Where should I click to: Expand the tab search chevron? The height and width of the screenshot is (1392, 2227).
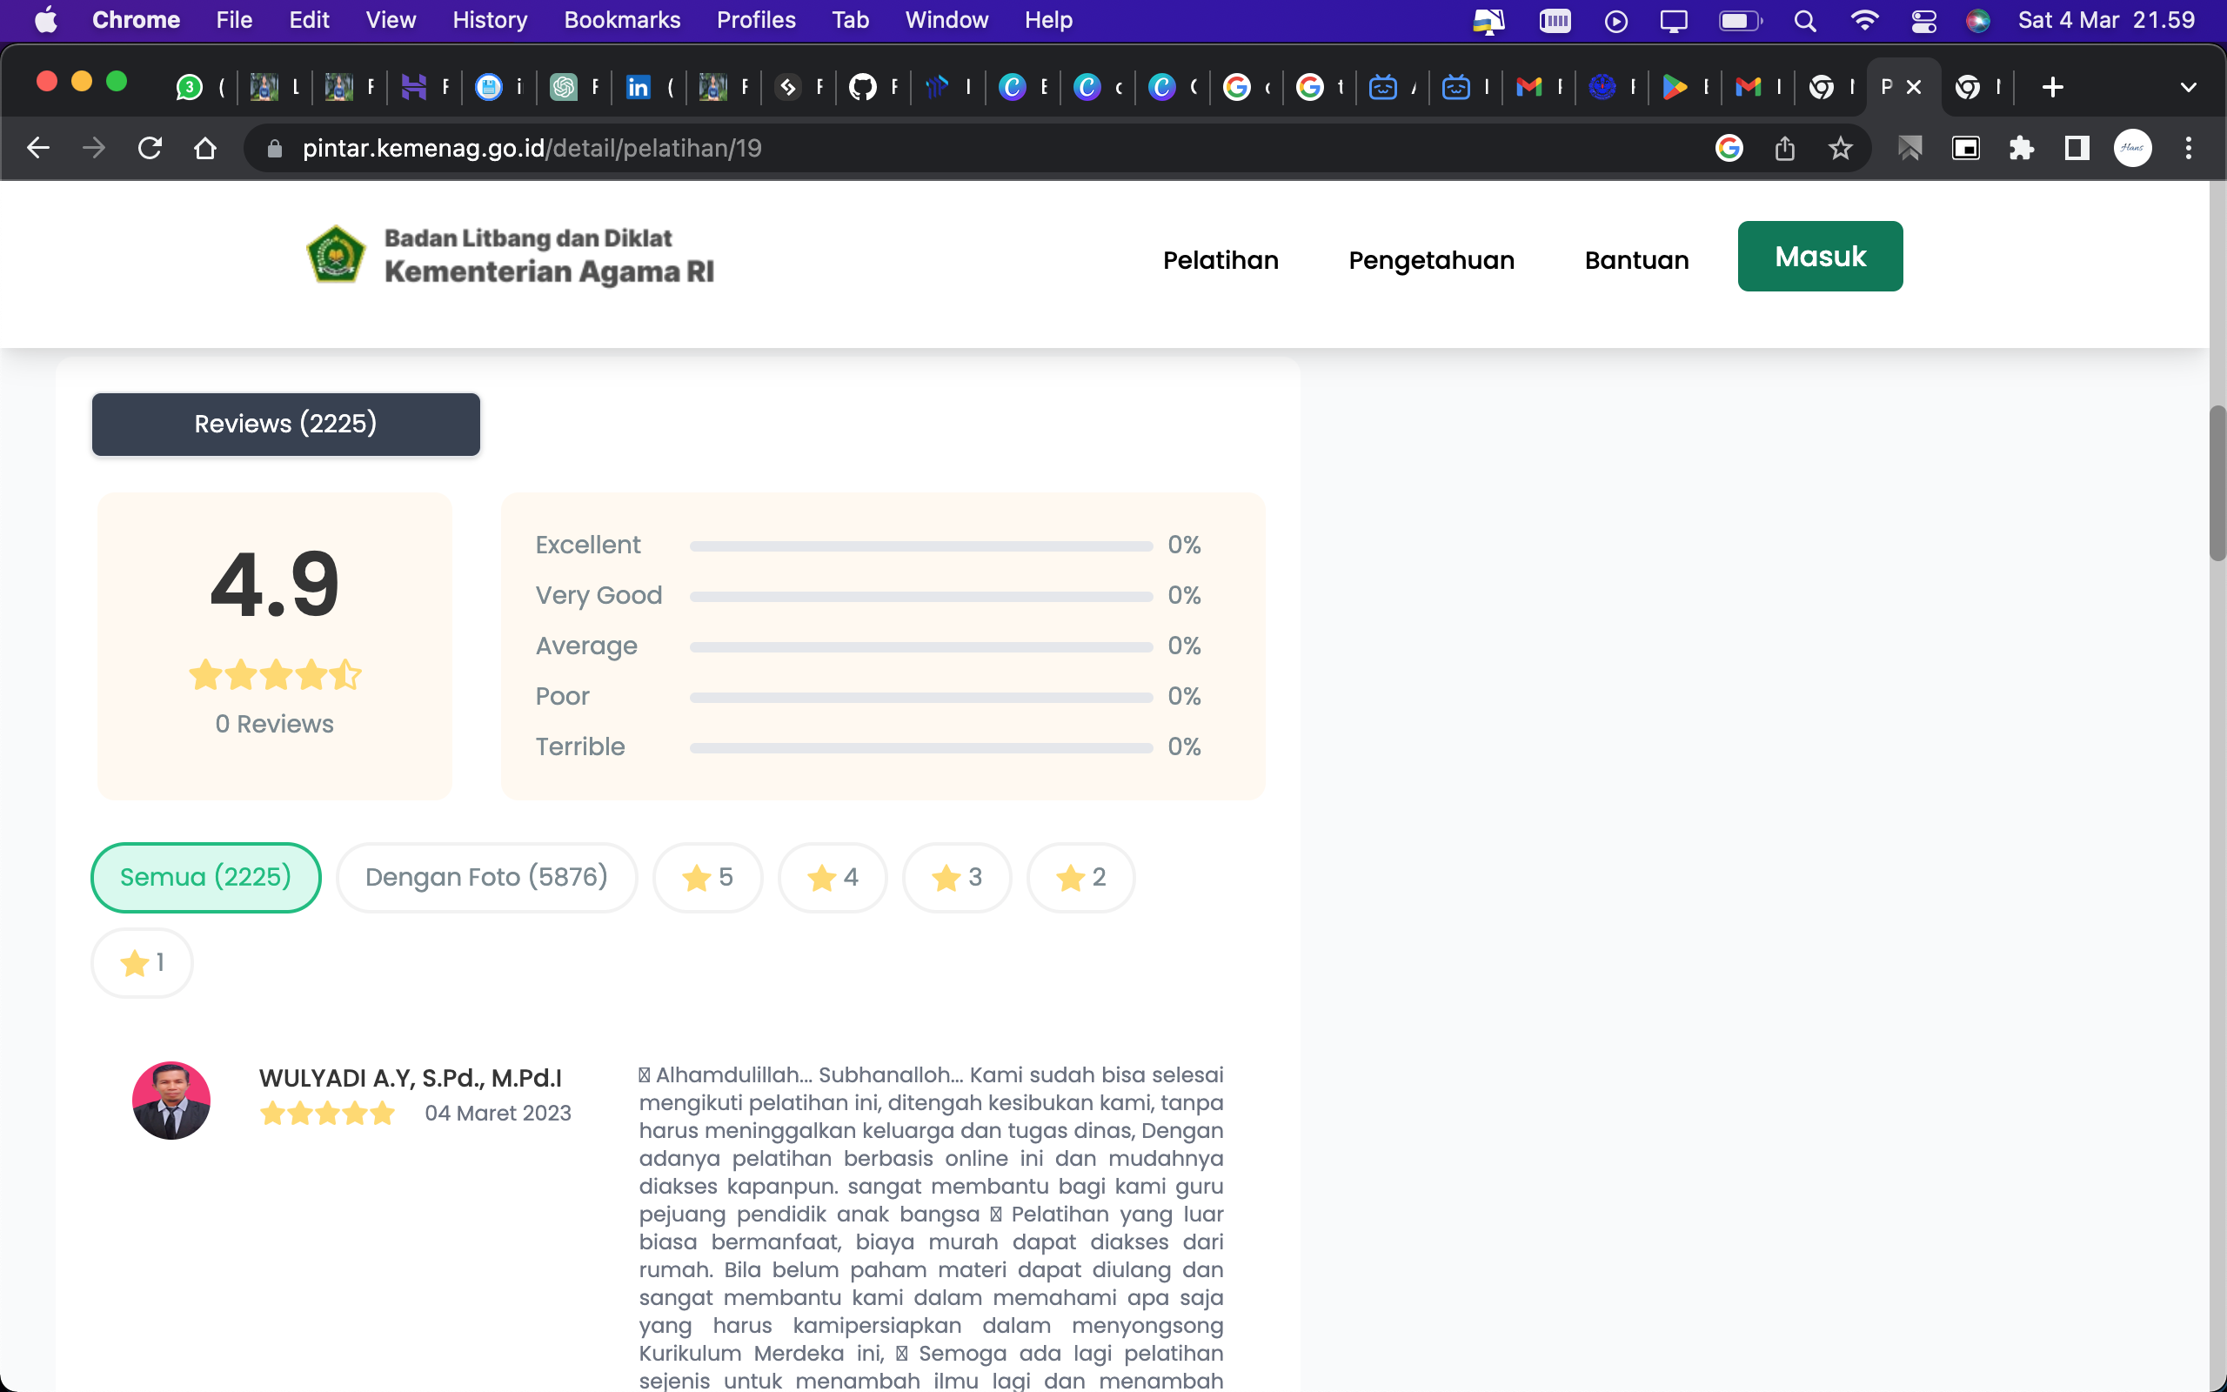(x=2189, y=88)
